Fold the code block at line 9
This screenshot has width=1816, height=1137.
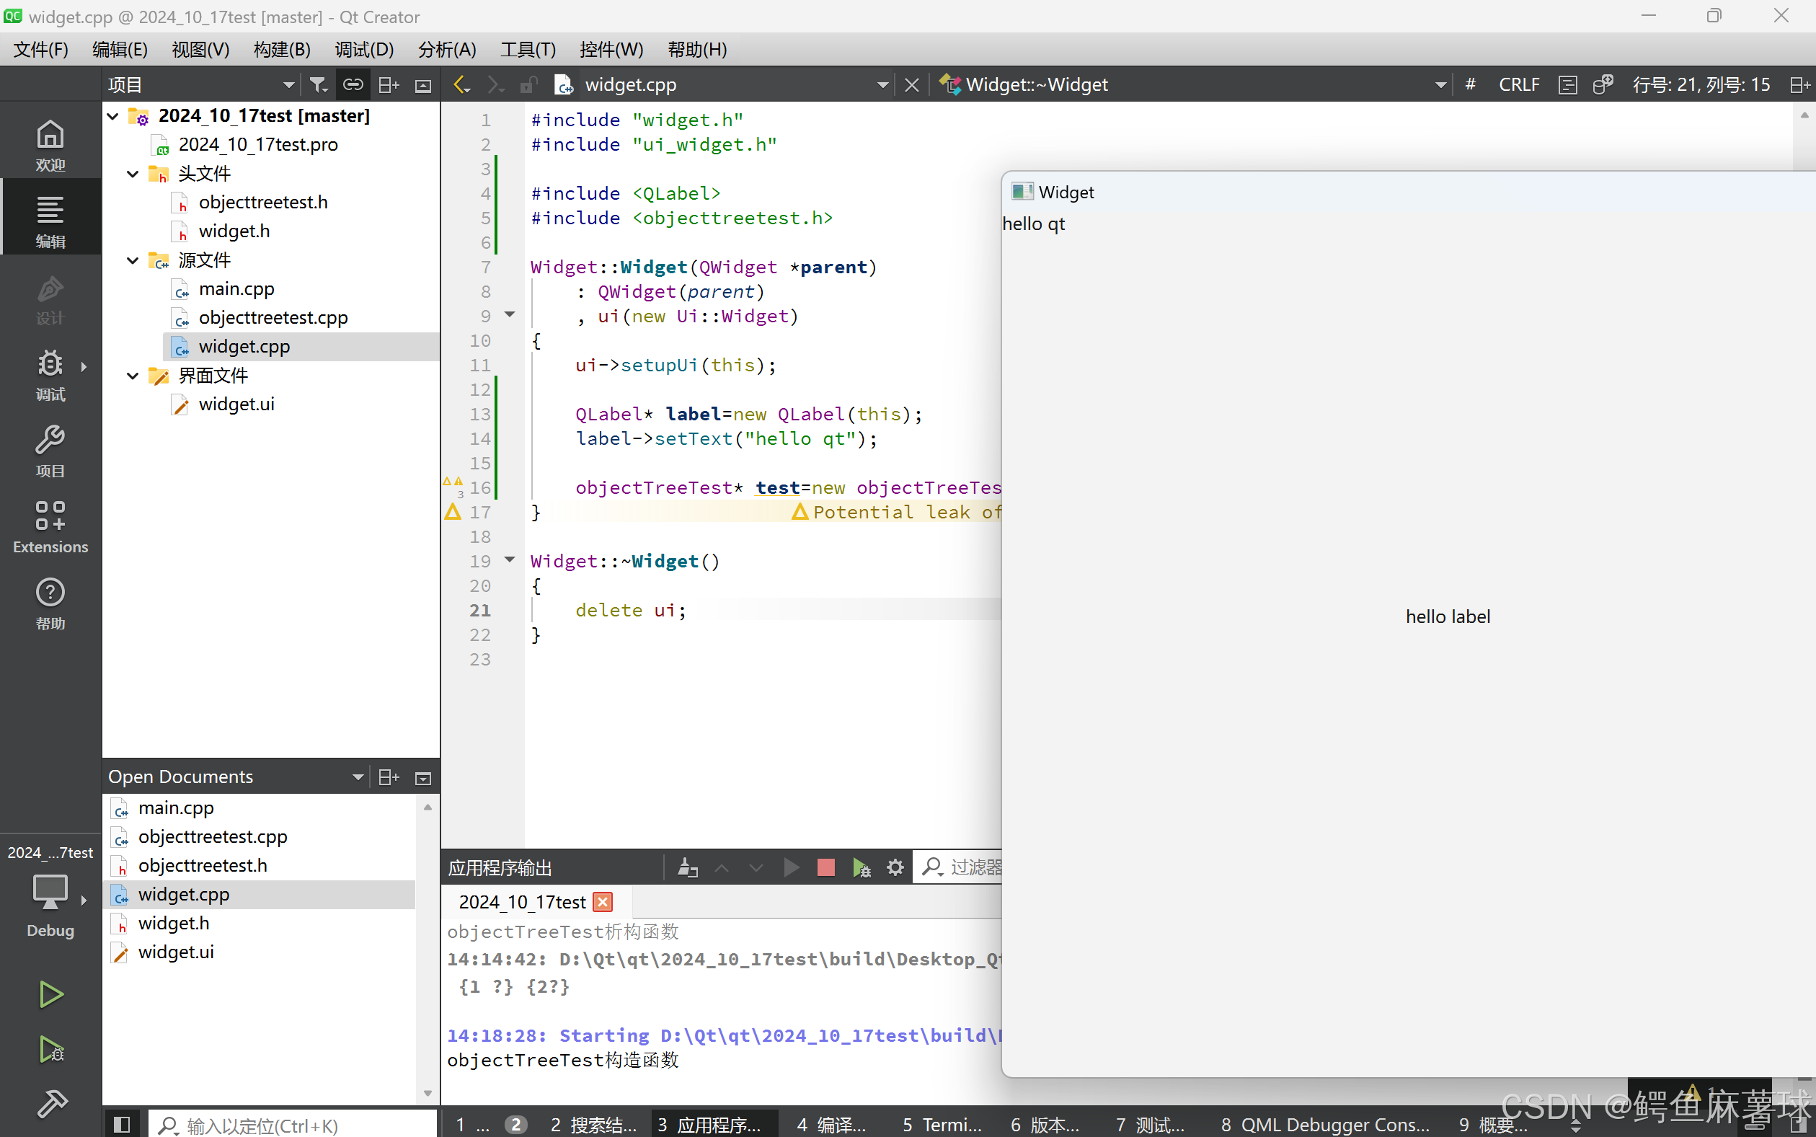[x=510, y=315]
